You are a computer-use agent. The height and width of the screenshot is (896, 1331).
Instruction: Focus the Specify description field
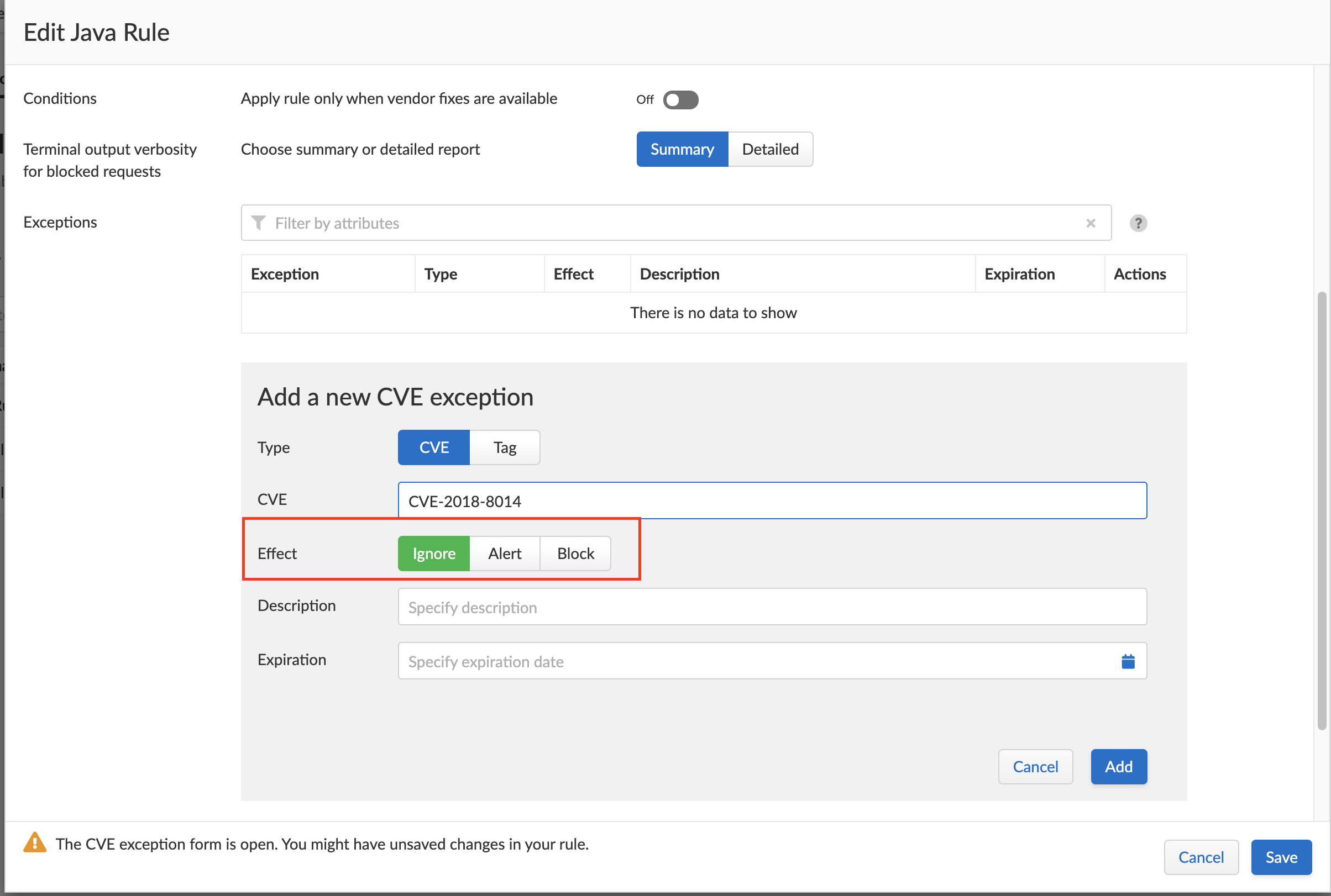(772, 607)
